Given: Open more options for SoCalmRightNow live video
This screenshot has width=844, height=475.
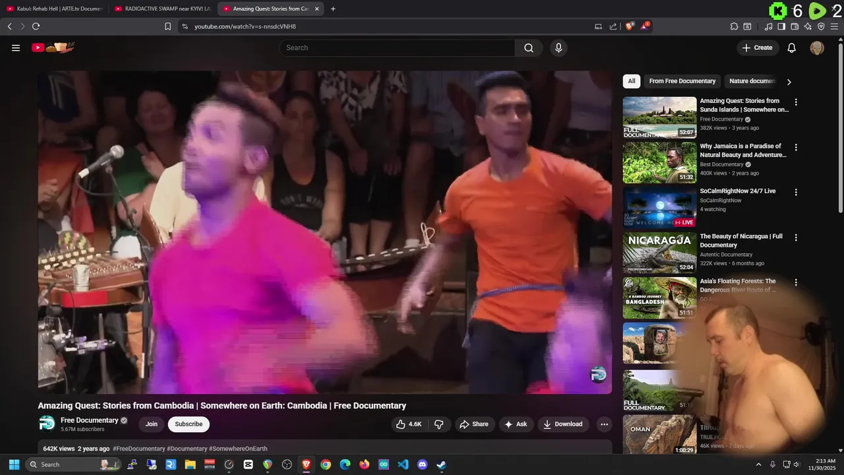Looking at the screenshot, I should point(796,192).
